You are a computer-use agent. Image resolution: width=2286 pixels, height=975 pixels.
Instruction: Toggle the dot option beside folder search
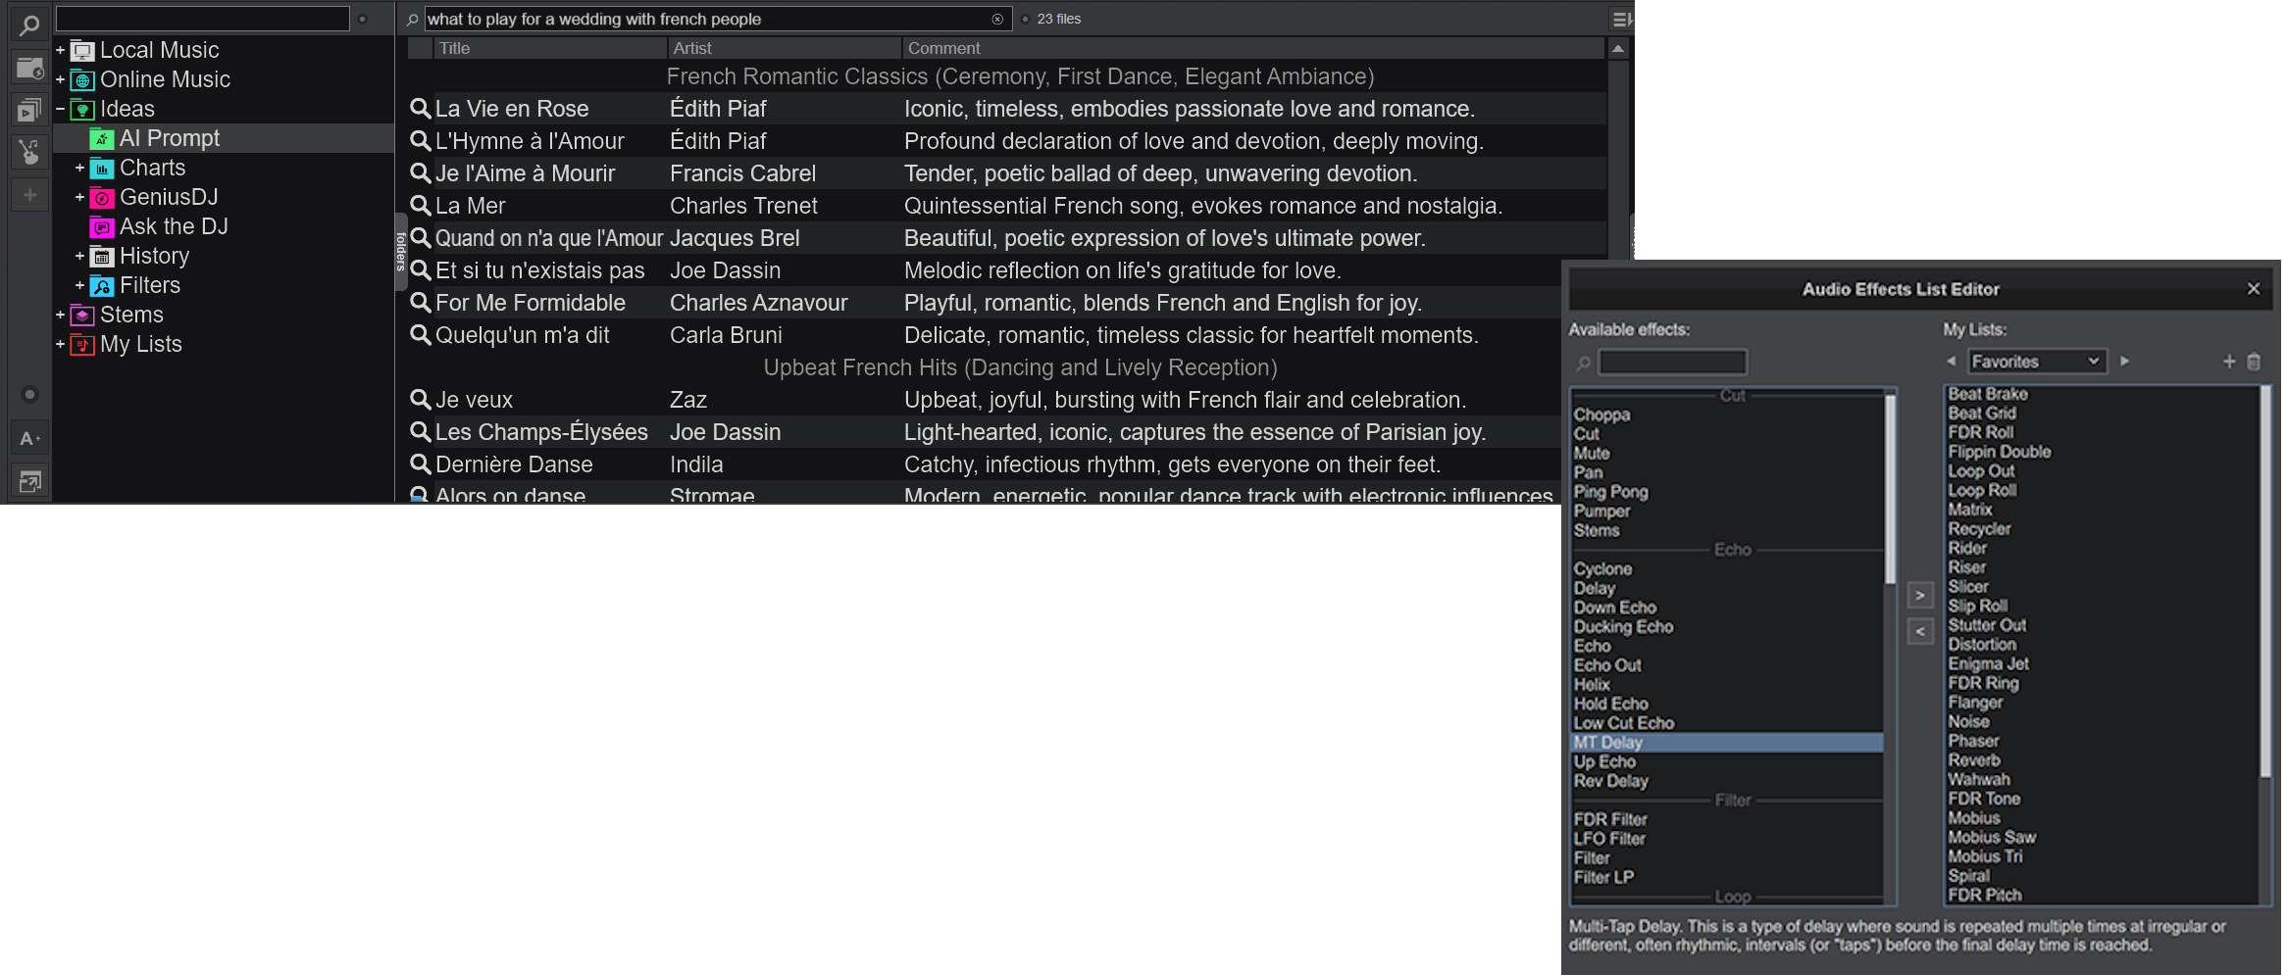click(363, 19)
